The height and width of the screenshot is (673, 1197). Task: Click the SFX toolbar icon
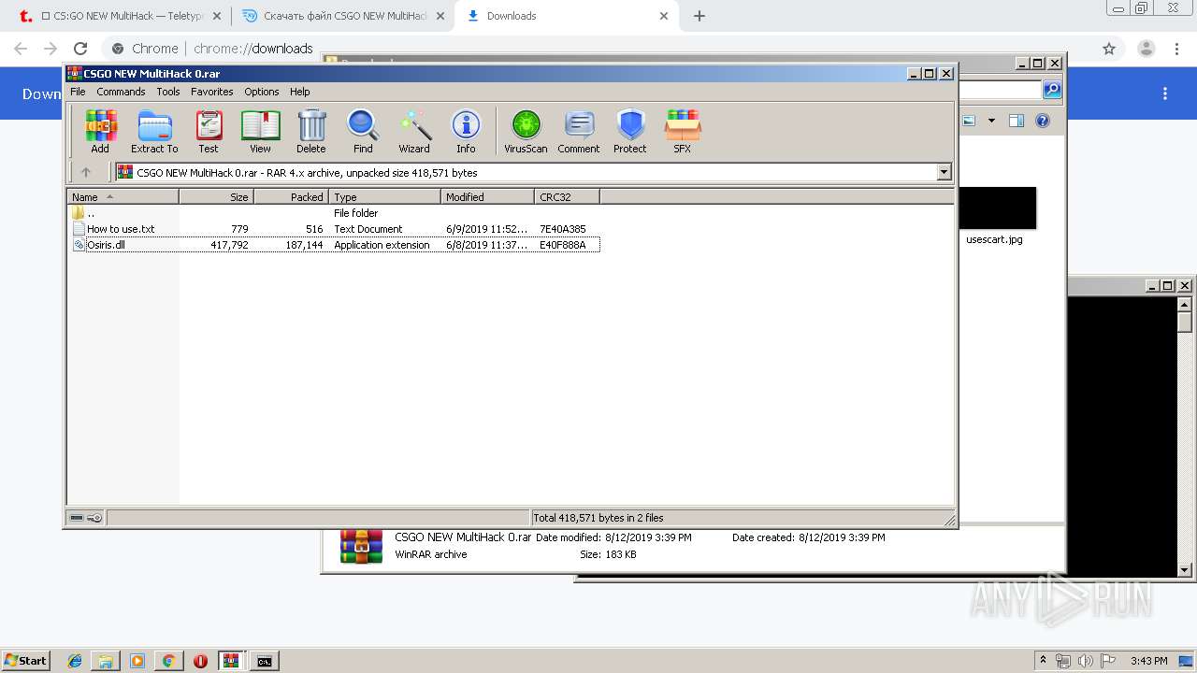[x=683, y=131]
